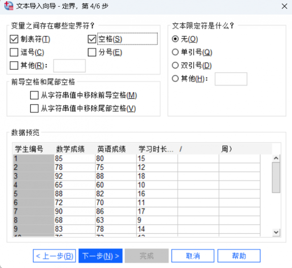Click math score cell 68
Viewport: 292px width, 268px height.
tap(75, 220)
